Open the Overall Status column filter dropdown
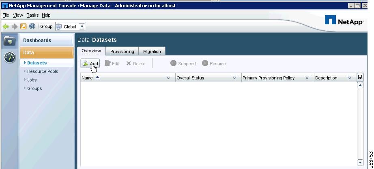 click(234, 78)
